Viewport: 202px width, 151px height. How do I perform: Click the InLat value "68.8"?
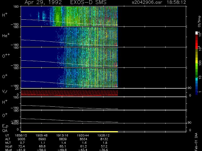(x=42, y=146)
